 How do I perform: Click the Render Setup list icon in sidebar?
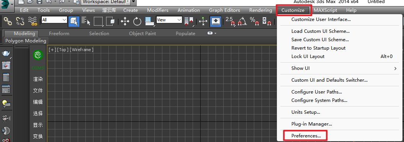(x=6, y=77)
